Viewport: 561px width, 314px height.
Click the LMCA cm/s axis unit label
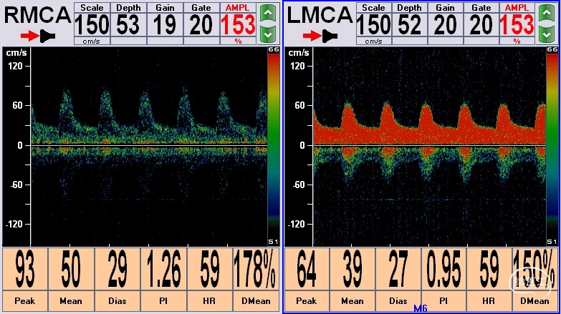point(299,53)
